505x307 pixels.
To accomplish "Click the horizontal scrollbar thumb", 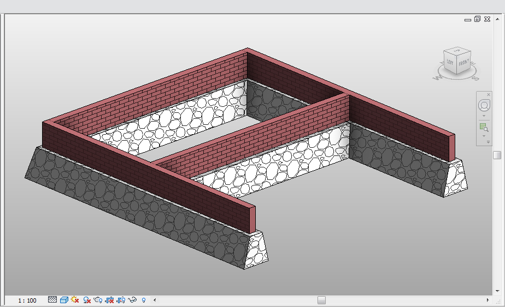I will click(x=321, y=300).
